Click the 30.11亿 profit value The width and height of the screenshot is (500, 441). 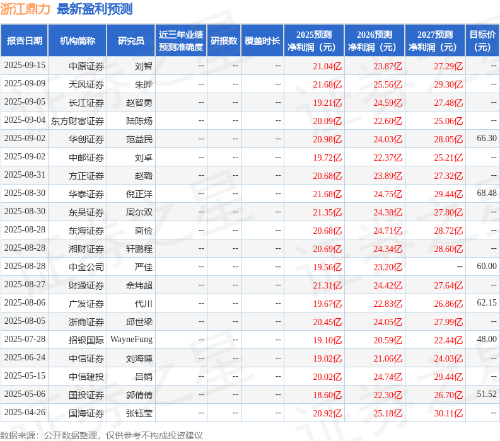tap(448, 413)
